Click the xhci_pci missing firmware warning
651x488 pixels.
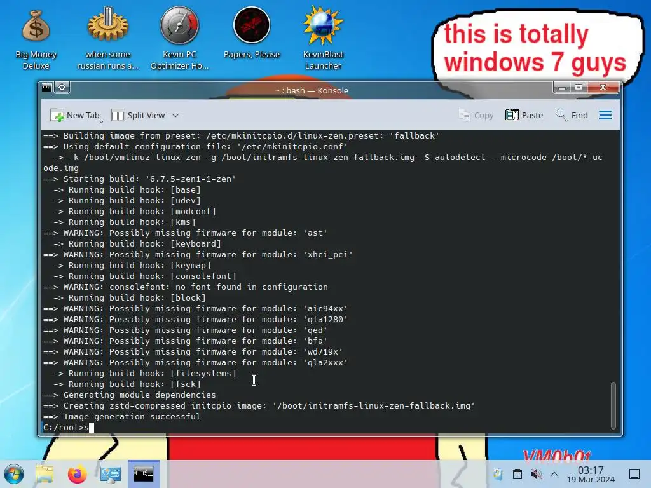pos(198,255)
